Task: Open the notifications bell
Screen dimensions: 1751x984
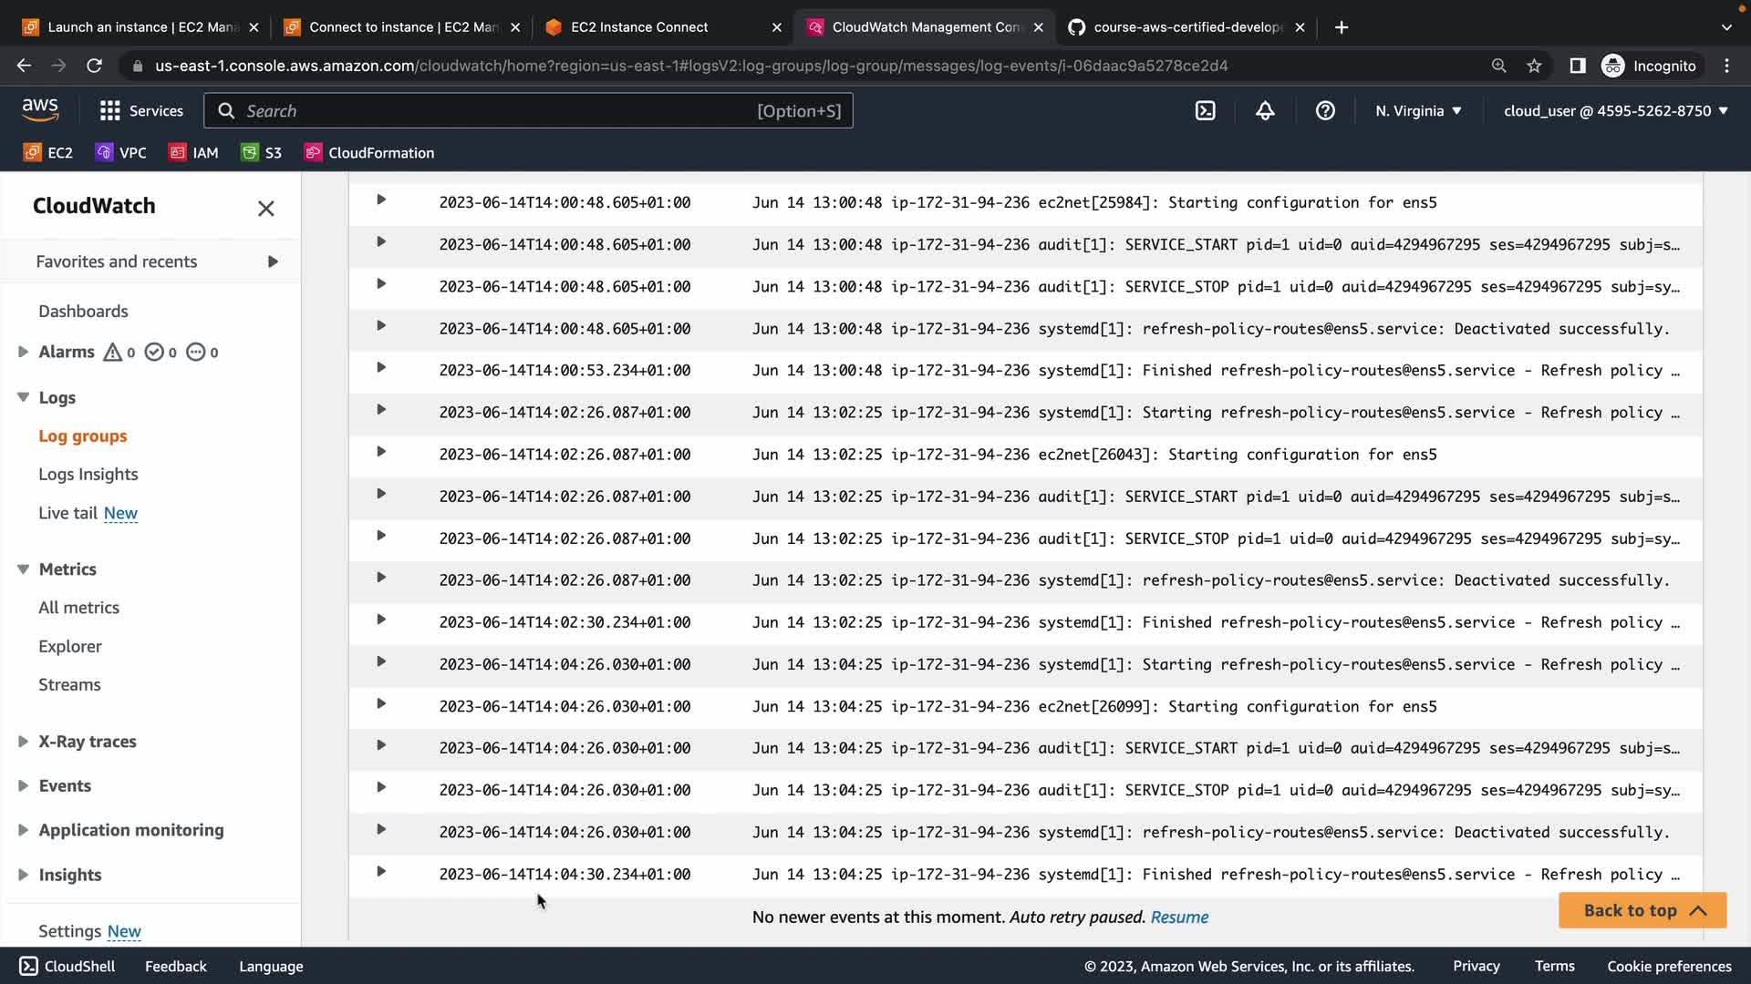Action: (1265, 111)
